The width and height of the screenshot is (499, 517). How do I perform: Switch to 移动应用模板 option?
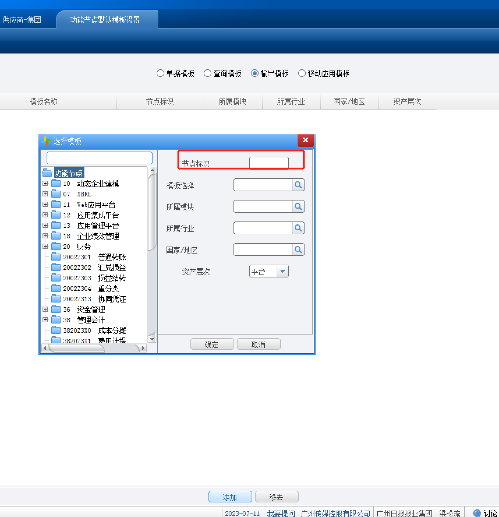pos(302,73)
